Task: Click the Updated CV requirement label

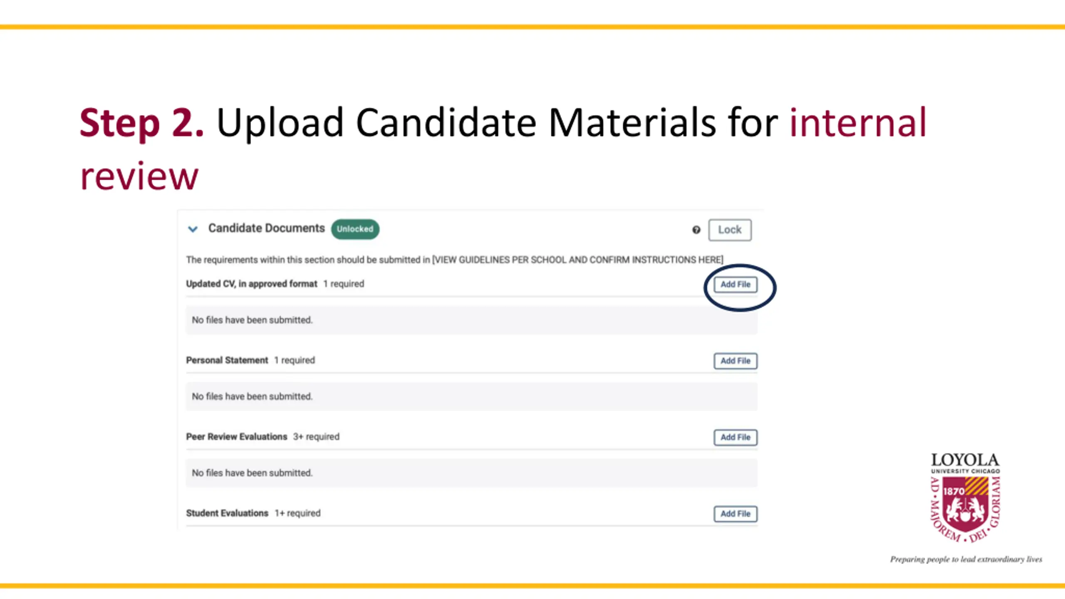Action: [251, 284]
